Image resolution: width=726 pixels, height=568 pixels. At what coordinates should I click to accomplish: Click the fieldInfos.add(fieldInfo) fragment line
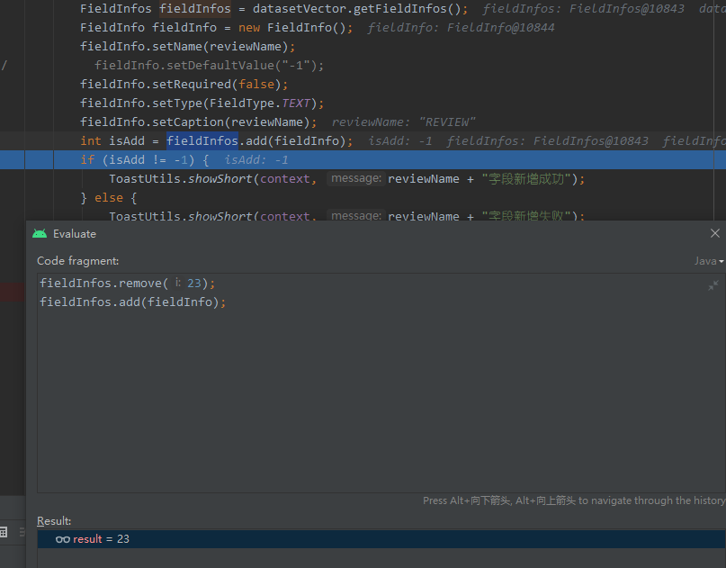pos(133,302)
